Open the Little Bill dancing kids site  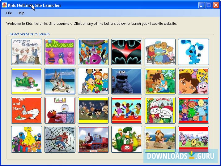coord(127,110)
